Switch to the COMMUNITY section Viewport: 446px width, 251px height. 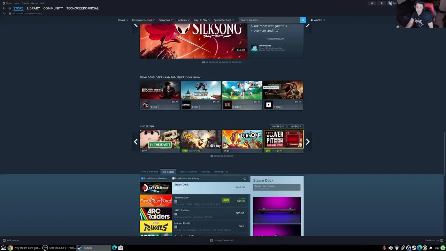(x=53, y=8)
